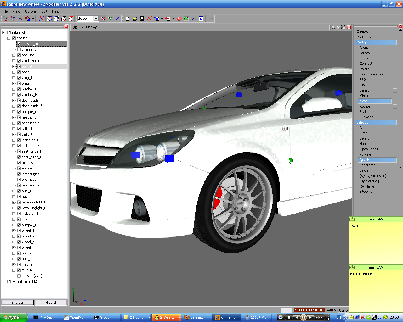The width and height of the screenshot is (403, 322).
Task: Click the Undo arrow in toolbar
Action: point(194,19)
